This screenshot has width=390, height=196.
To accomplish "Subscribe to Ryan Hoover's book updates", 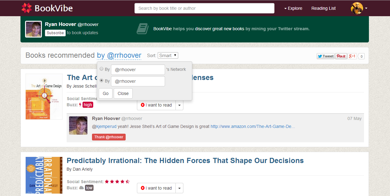I will (55, 33).
